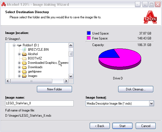
Task: Click the Alcohol 120% title bar icon
Action: click(x=4, y=4)
